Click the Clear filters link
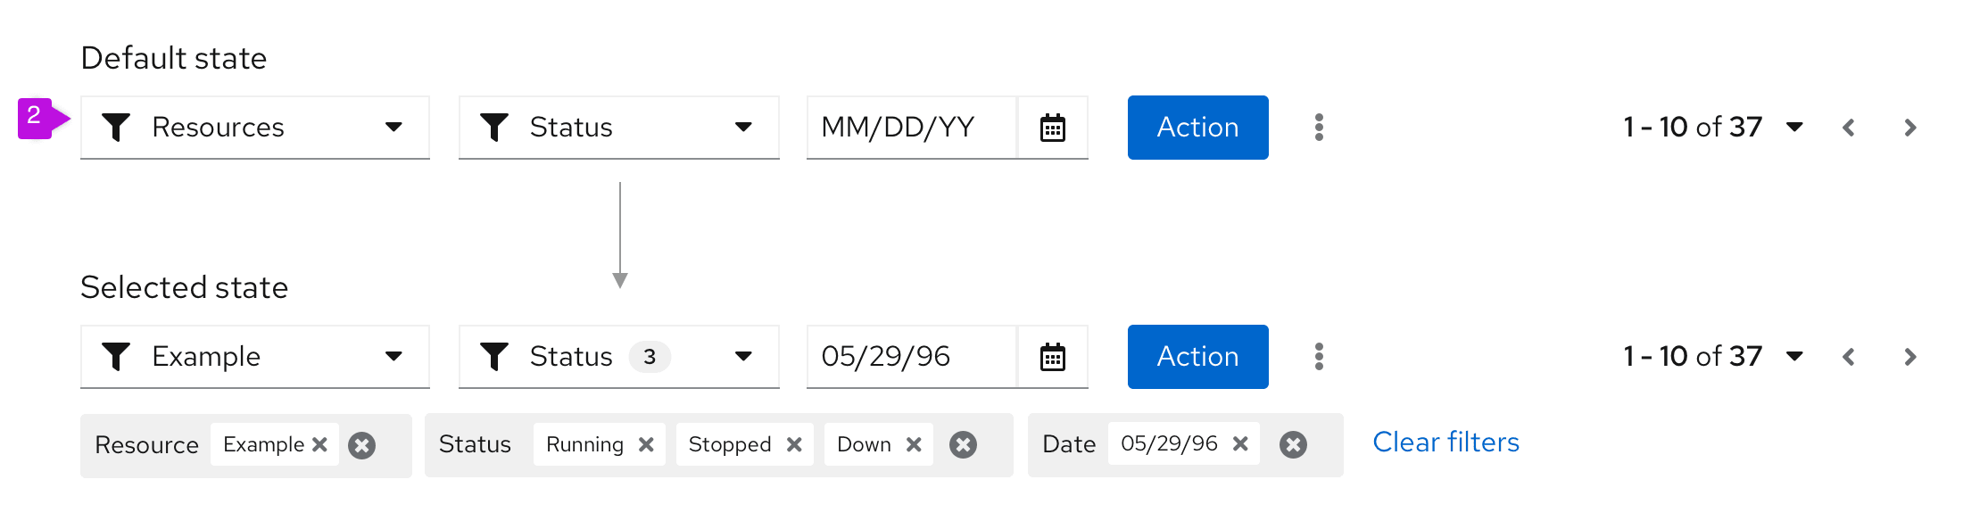1963x521 pixels. click(x=1445, y=442)
